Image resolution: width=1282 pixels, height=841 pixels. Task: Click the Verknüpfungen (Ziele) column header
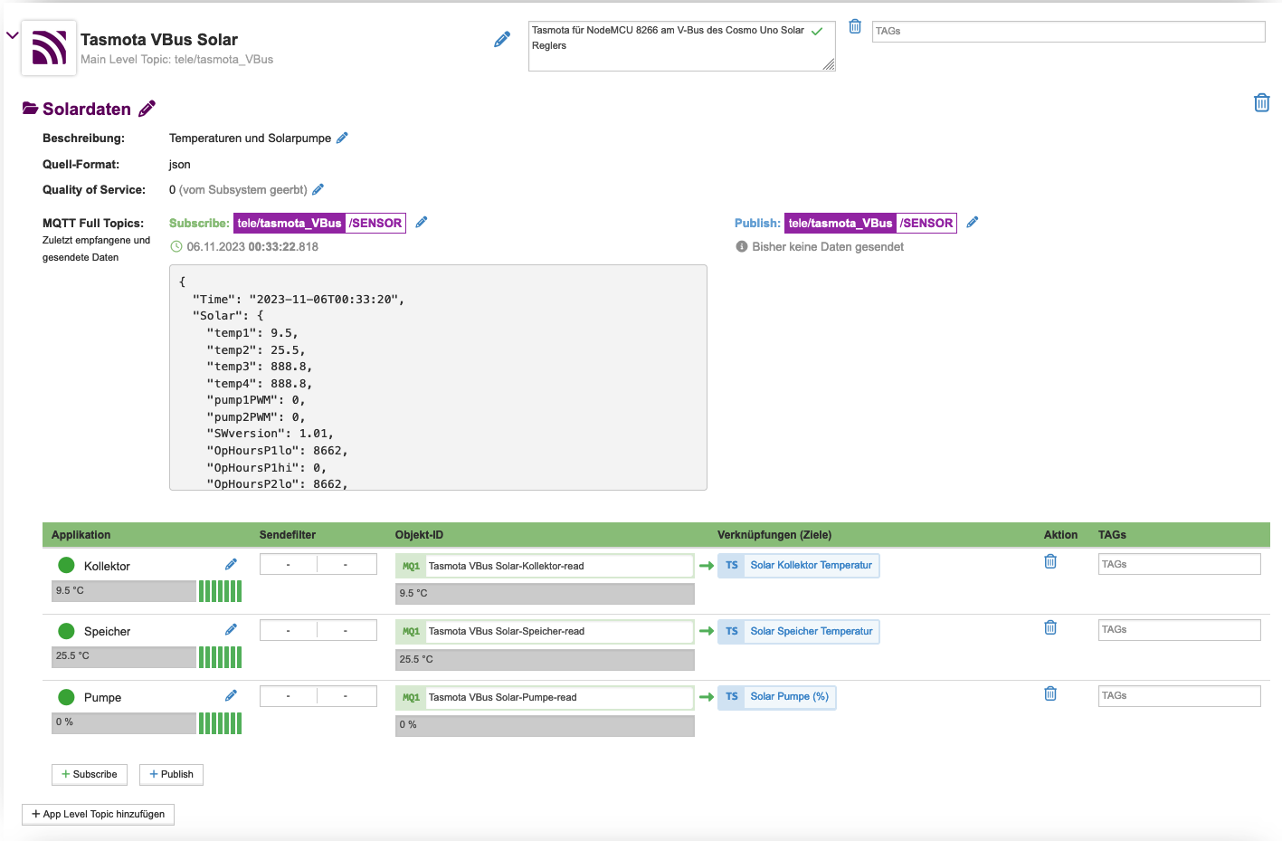click(774, 535)
